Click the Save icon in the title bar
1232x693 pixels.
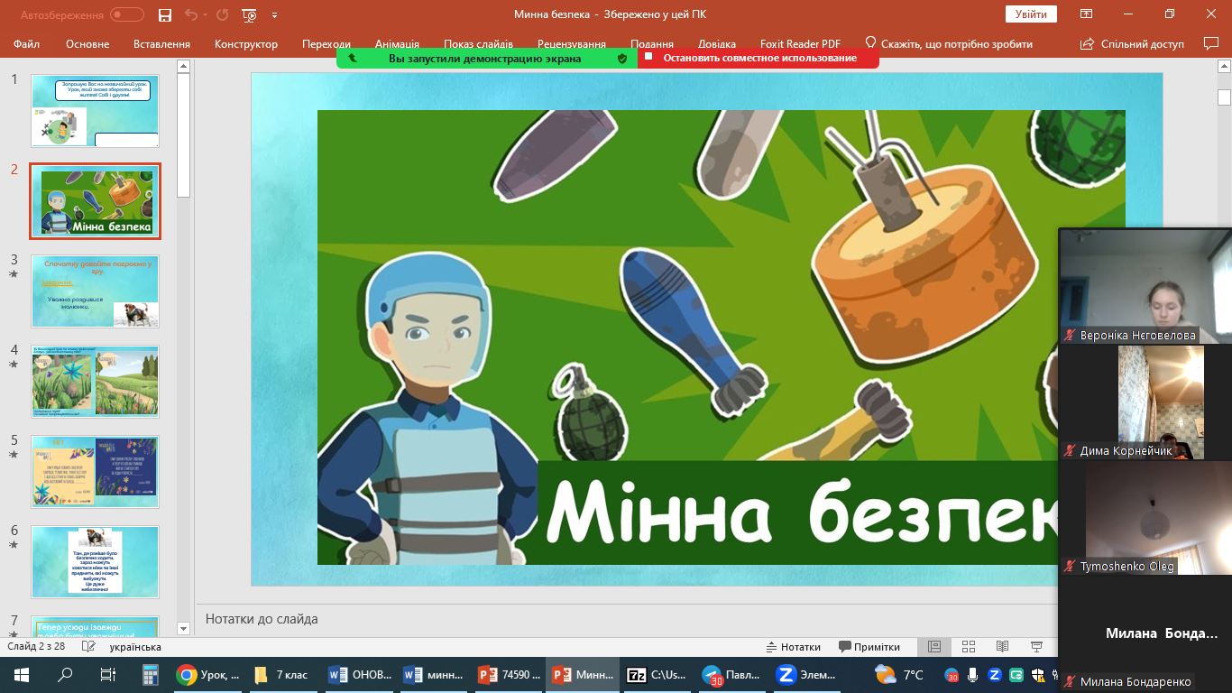click(x=164, y=14)
